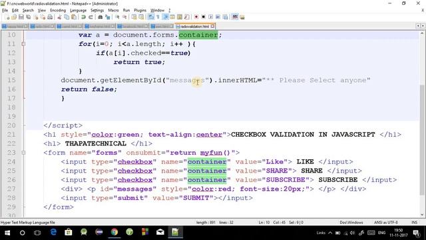Viewport: 426px width, 240px height.
Task: Open Windows Start menu
Action: coord(7,233)
